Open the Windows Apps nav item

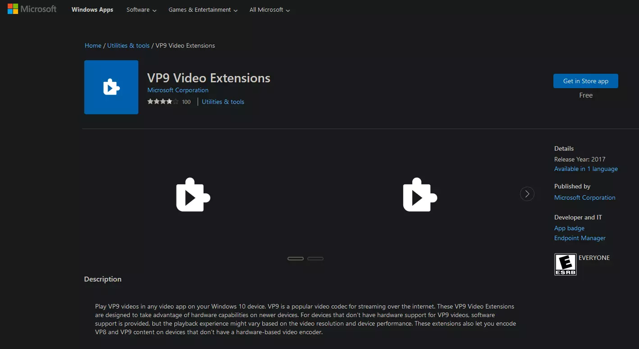point(92,10)
